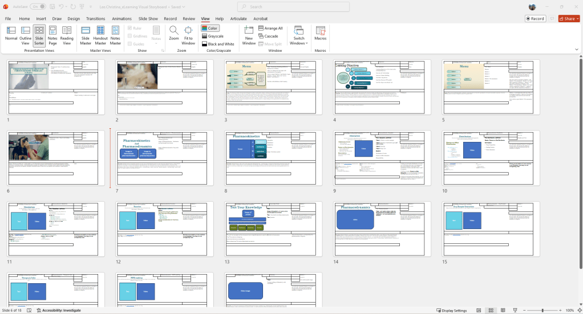Click in the Search box
The width and height of the screenshot is (583, 314).
(x=293, y=7)
